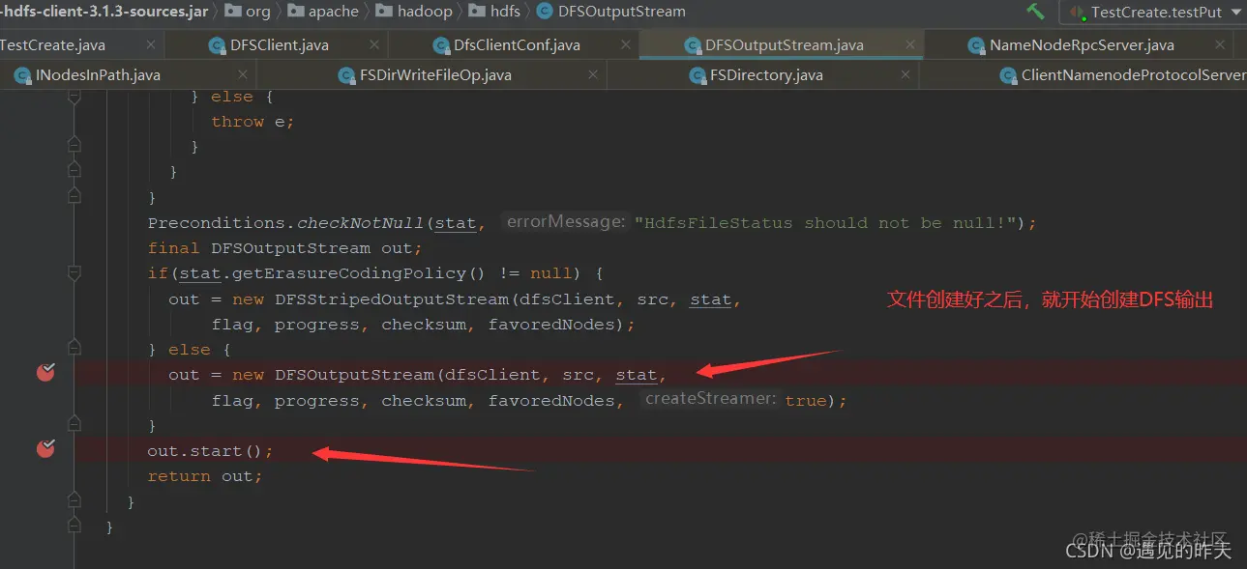The width and height of the screenshot is (1247, 569).
Task: Click the 'throw e;' statement
Action: (252, 122)
